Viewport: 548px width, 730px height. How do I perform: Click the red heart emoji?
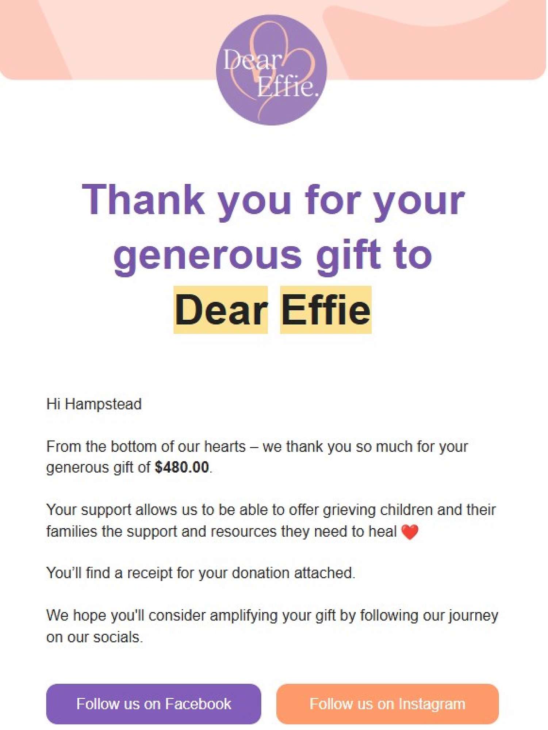tap(410, 532)
